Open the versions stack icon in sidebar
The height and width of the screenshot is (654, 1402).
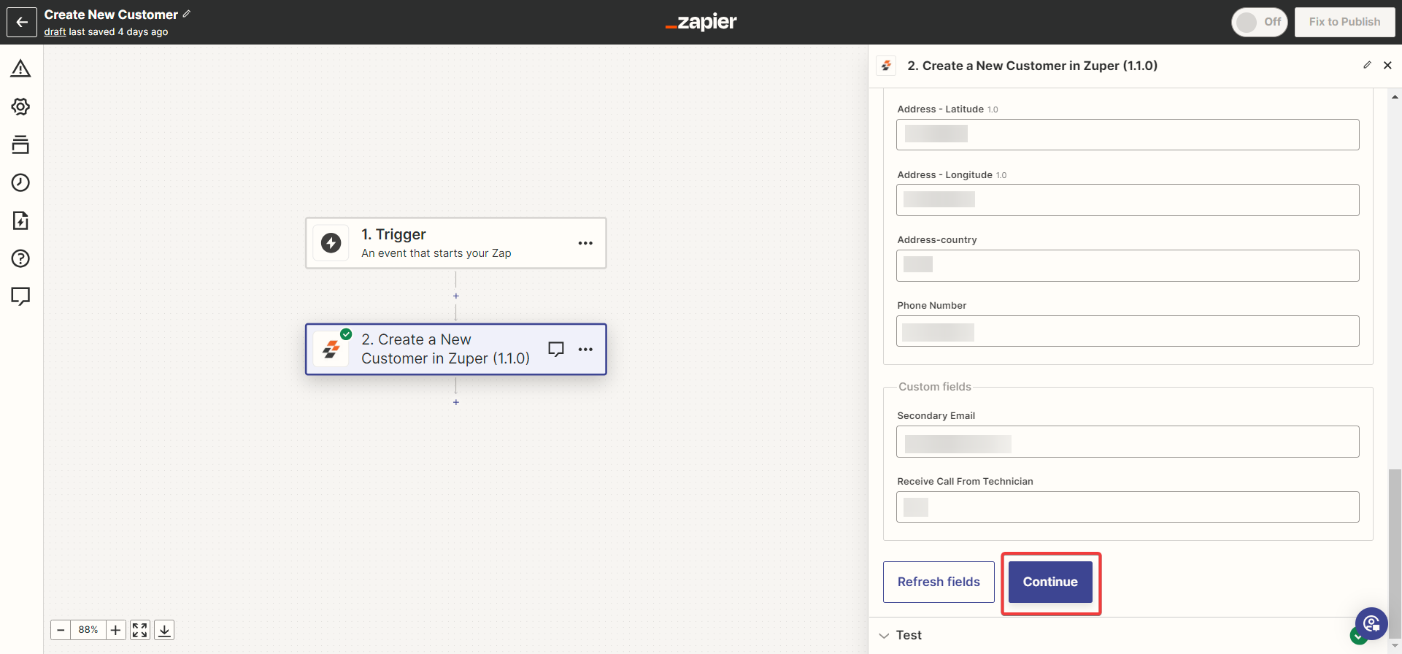tap(20, 145)
